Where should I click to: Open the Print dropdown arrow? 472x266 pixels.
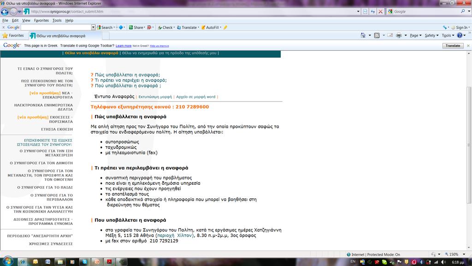(x=406, y=35)
